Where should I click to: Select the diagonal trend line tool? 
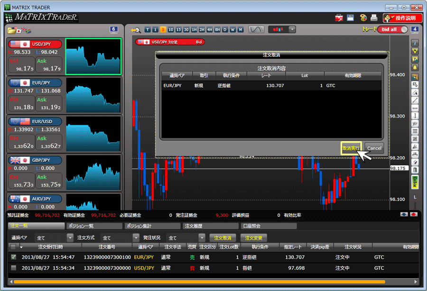(415, 100)
